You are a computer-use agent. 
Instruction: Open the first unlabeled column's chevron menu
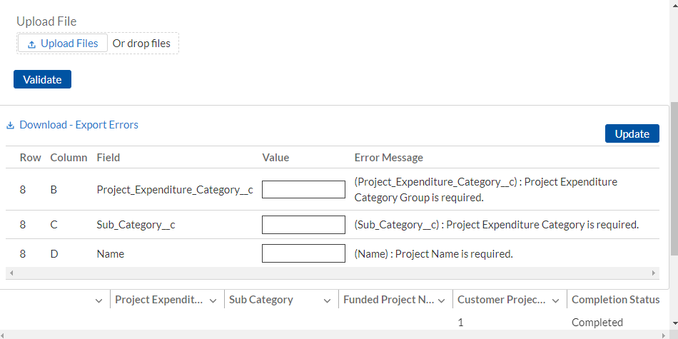click(x=98, y=300)
